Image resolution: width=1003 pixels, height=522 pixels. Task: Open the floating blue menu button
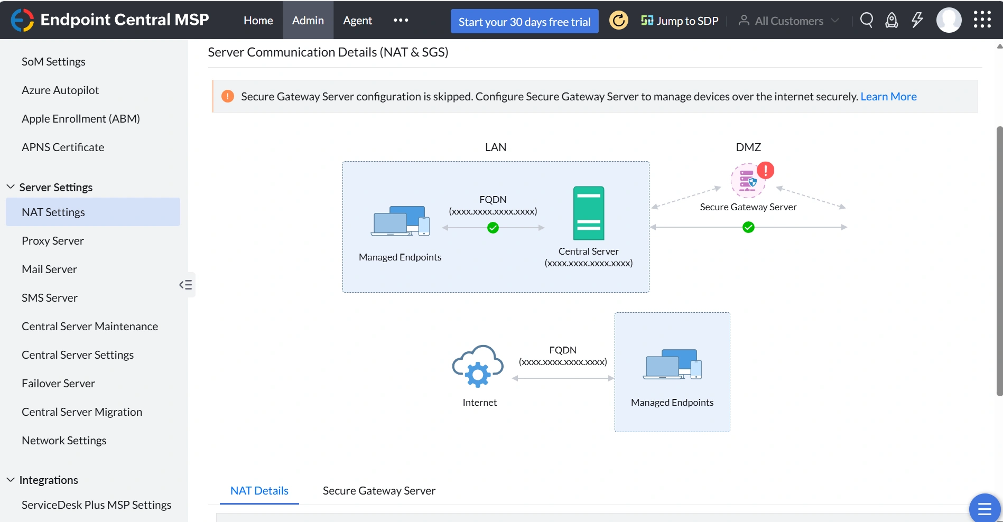point(985,508)
